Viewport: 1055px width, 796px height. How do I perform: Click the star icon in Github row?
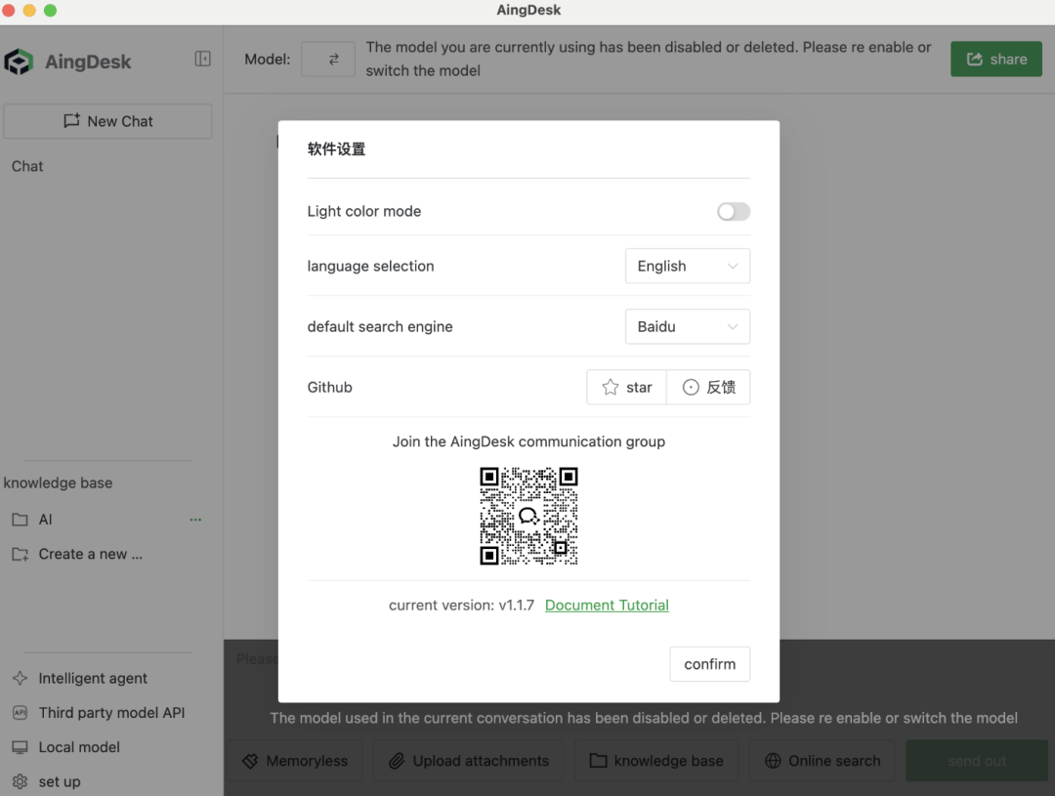[x=611, y=387]
